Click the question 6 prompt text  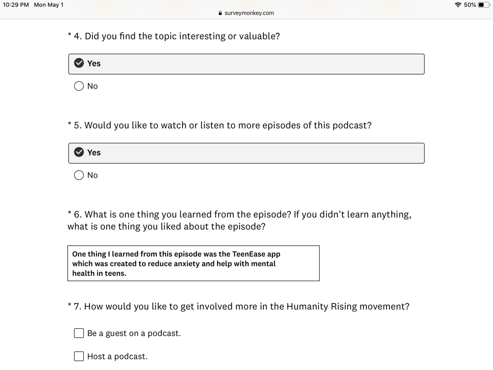coord(239,220)
